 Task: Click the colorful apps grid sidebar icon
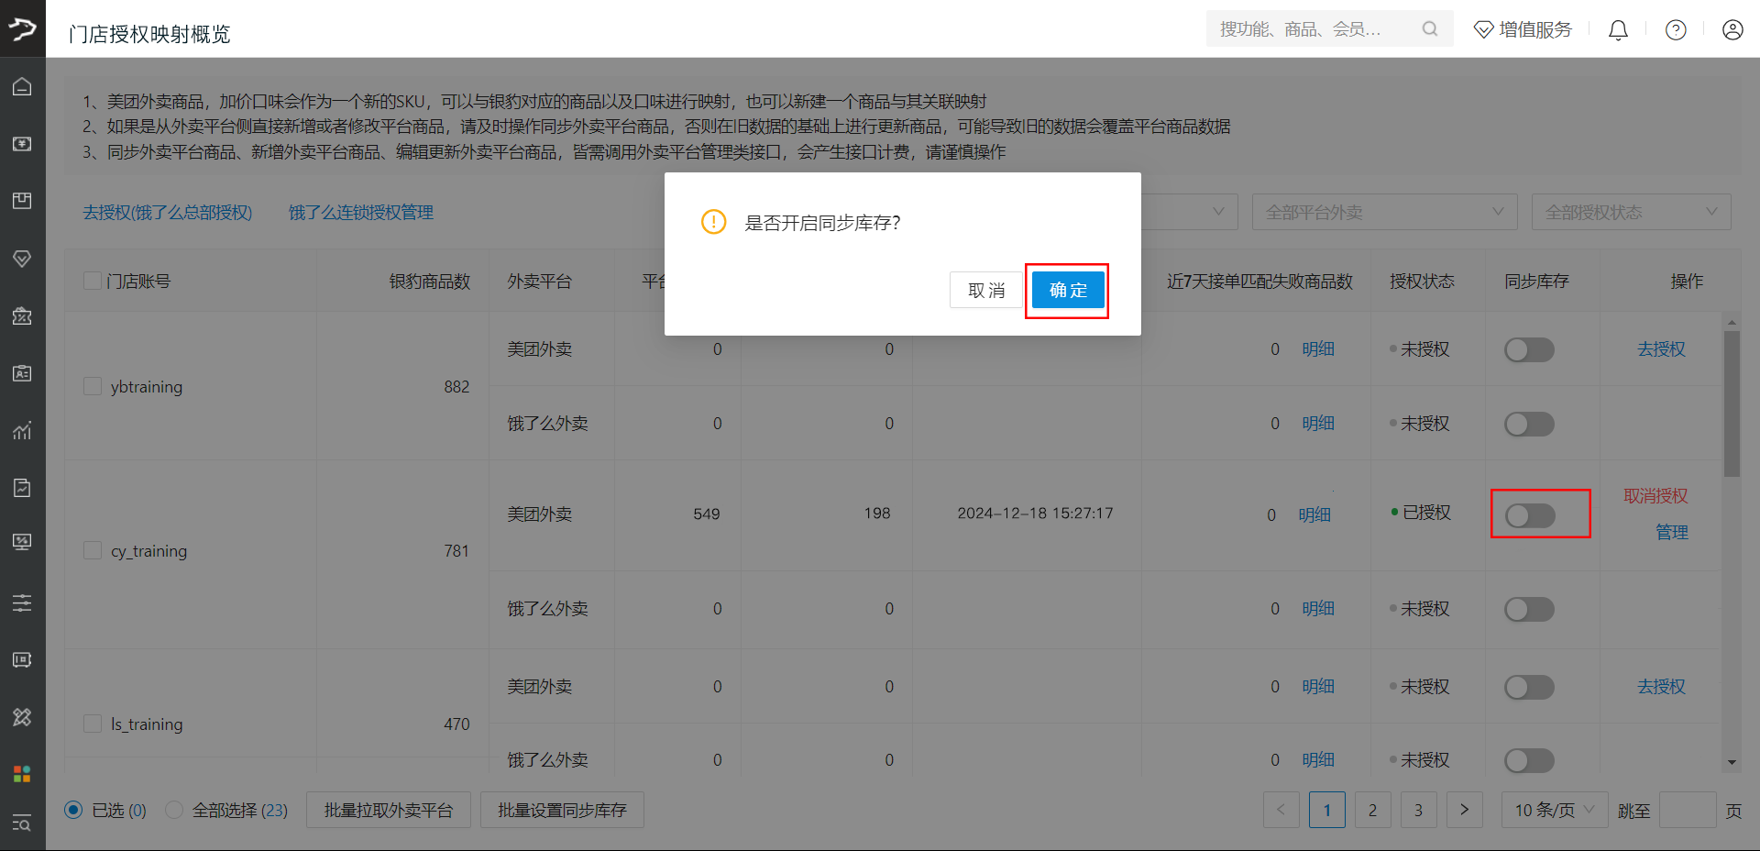click(x=22, y=774)
